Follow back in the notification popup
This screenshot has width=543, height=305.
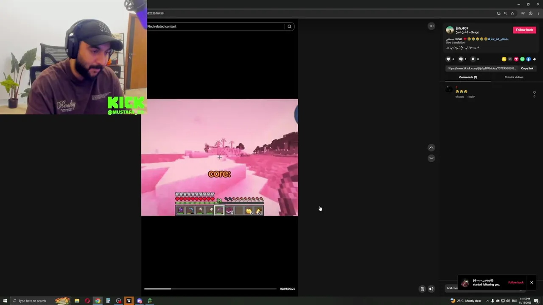tap(516, 283)
